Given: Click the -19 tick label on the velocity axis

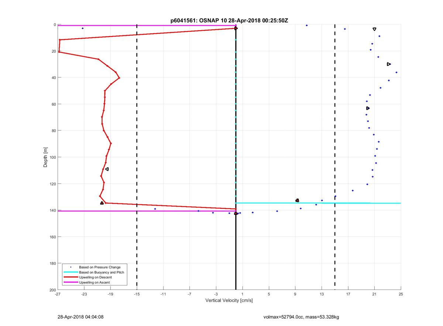Looking at the screenshot, I should coord(110,294).
